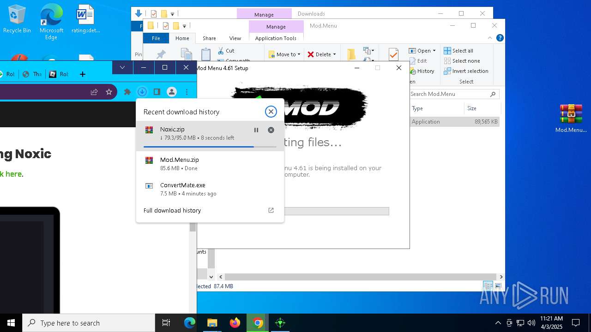The height and width of the screenshot is (332, 591).
Task: Open a new Chrome tab
Action: click(83, 74)
